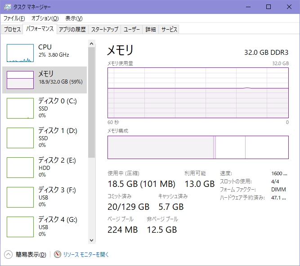Select the メモリ graph thumbnail in sidebar
The image size is (300, 266).
click(20, 80)
